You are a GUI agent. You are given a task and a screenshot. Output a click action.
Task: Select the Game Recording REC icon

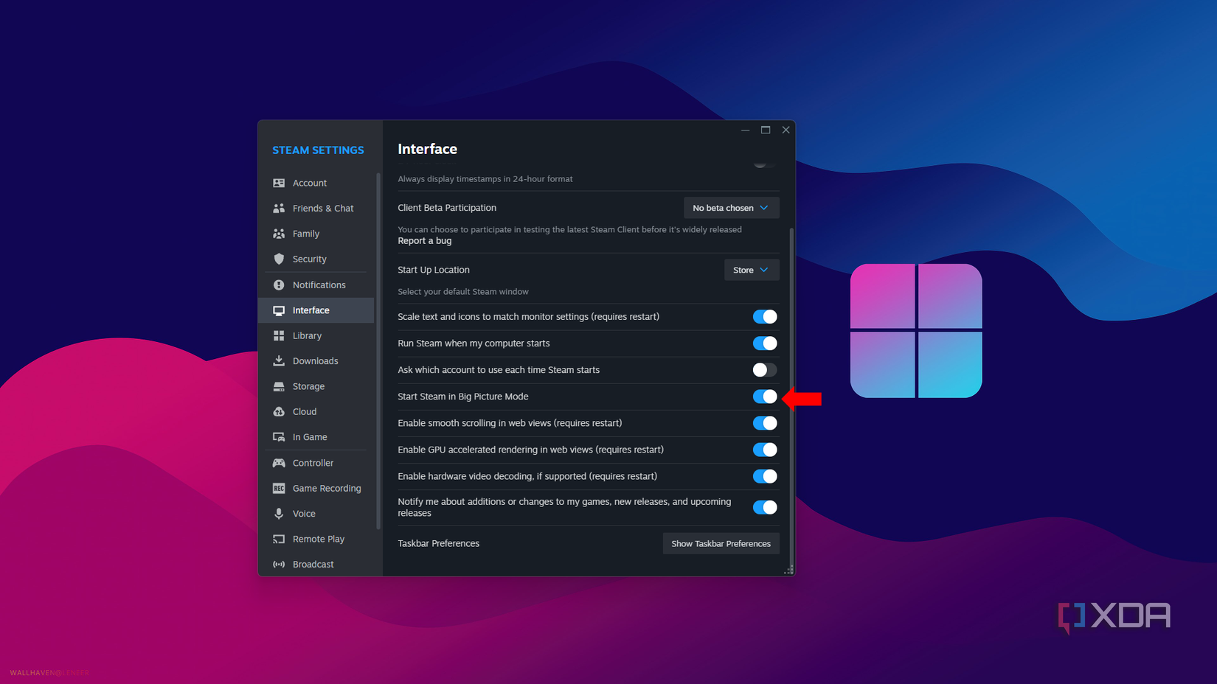[x=280, y=488]
